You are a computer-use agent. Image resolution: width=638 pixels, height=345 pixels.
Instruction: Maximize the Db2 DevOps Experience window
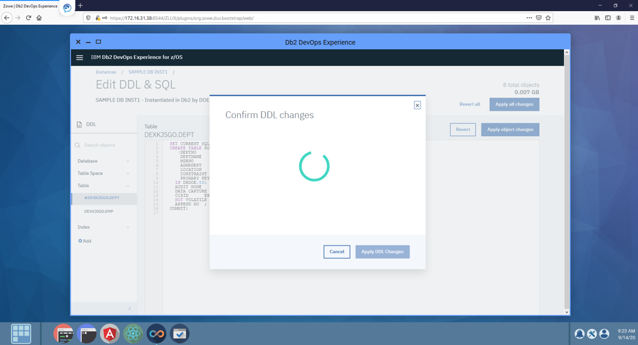pos(98,41)
